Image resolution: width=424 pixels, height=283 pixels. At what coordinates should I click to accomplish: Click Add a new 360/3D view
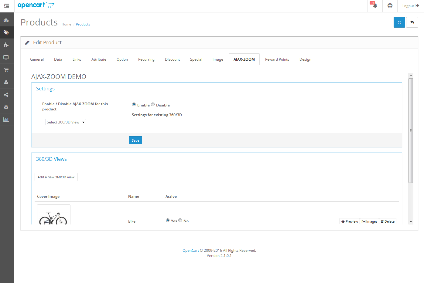[x=56, y=177]
